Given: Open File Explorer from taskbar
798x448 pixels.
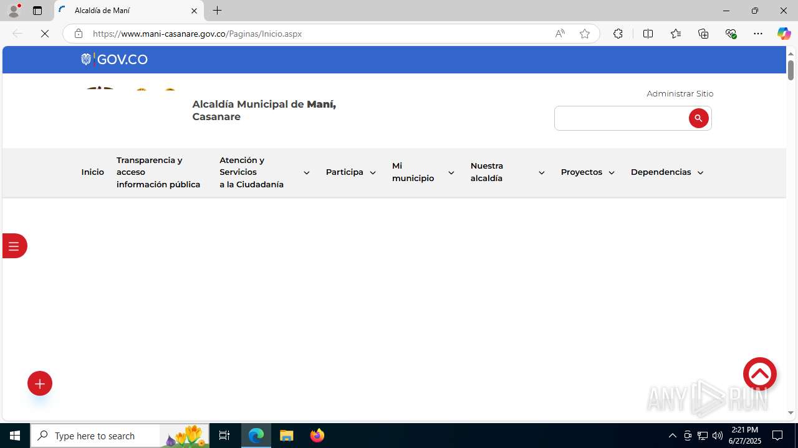Looking at the screenshot, I should click(x=287, y=436).
